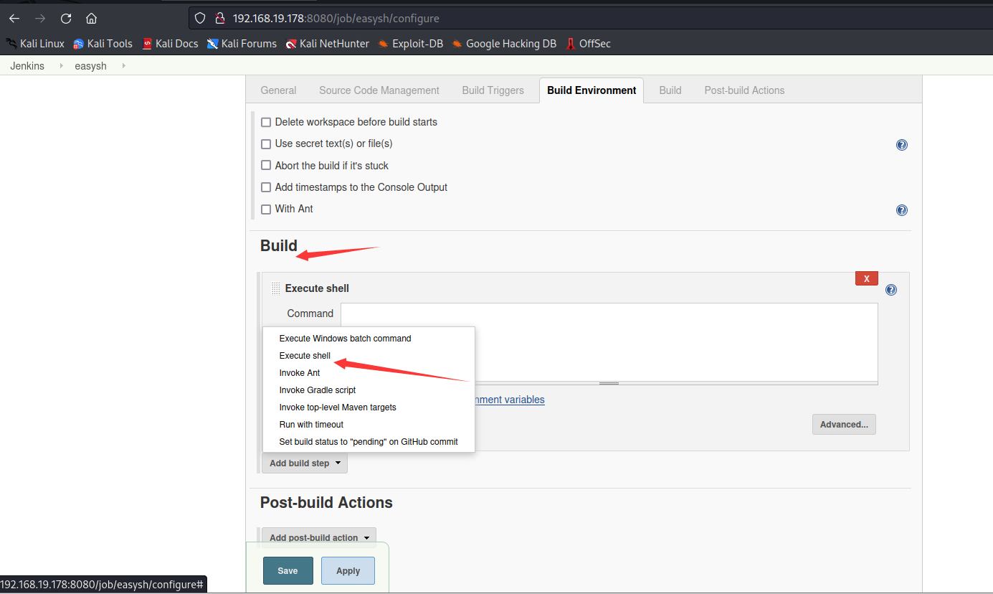Check the With Ant option

click(266, 209)
